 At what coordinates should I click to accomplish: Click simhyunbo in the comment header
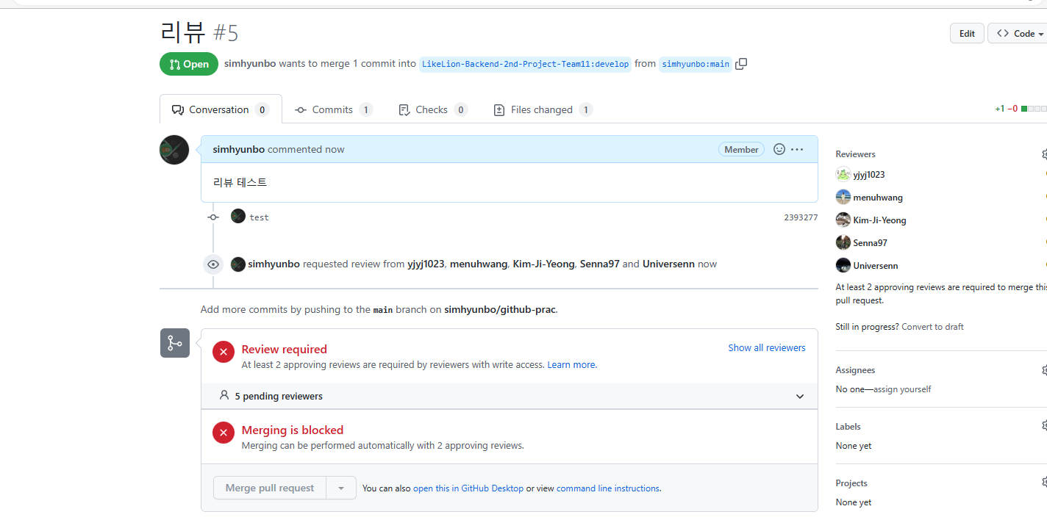pos(238,149)
